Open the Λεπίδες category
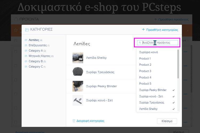The height and width of the screenshot is (133, 200). pyautogui.click(x=34, y=40)
